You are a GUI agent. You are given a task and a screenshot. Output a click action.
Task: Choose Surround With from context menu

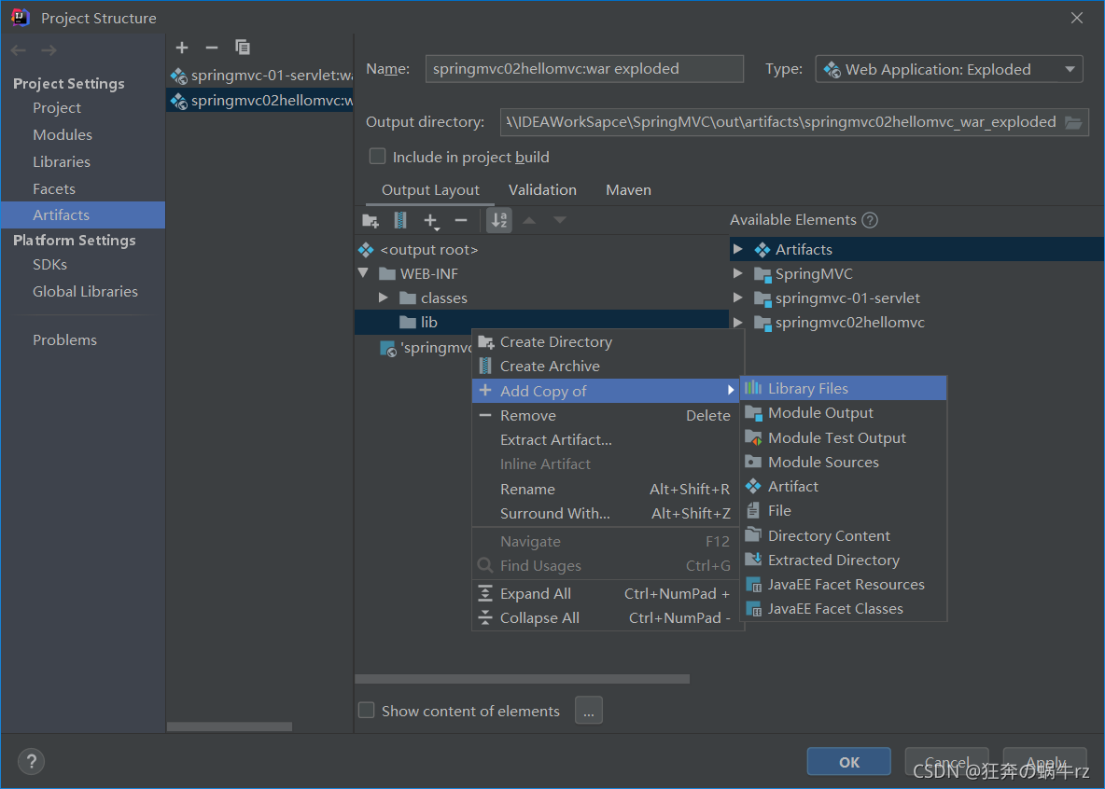point(608,514)
